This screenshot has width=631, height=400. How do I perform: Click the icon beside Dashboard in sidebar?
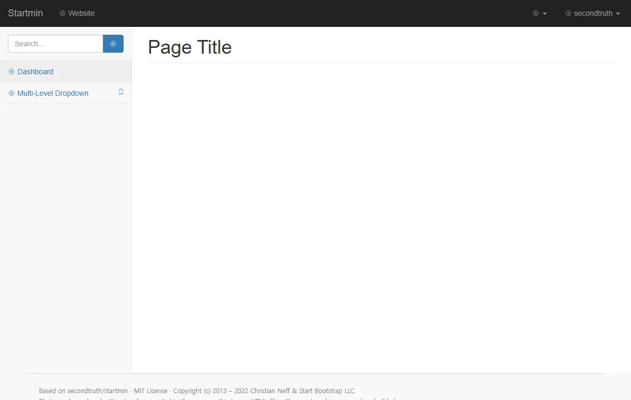pyautogui.click(x=12, y=72)
